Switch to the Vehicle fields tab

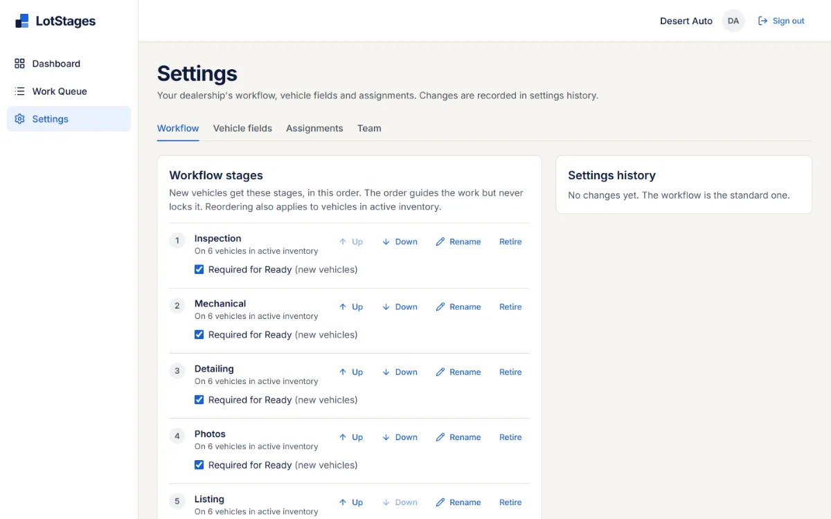pyautogui.click(x=242, y=128)
